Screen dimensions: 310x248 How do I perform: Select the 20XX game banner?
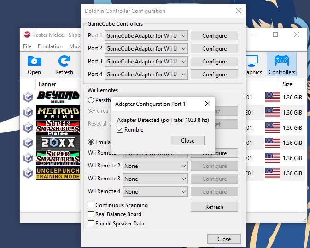tap(58, 143)
